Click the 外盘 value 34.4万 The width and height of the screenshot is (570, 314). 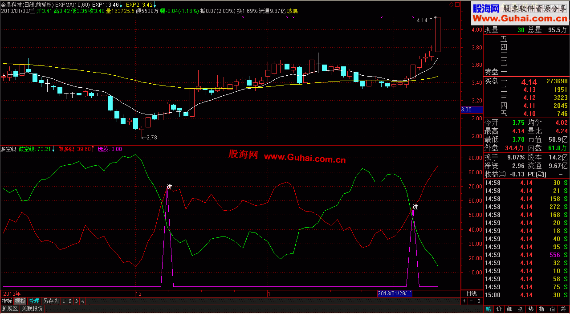(513, 148)
